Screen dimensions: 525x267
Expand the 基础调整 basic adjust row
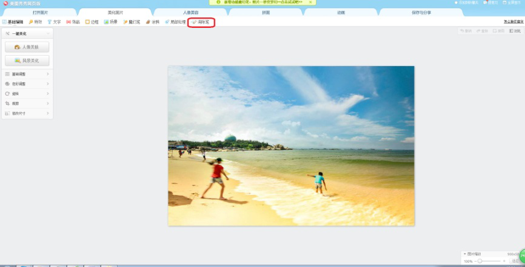[x=27, y=74]
